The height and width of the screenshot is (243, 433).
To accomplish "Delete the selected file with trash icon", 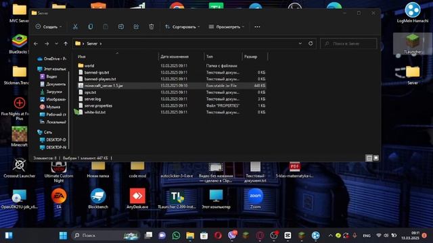I will coord(152,27).
